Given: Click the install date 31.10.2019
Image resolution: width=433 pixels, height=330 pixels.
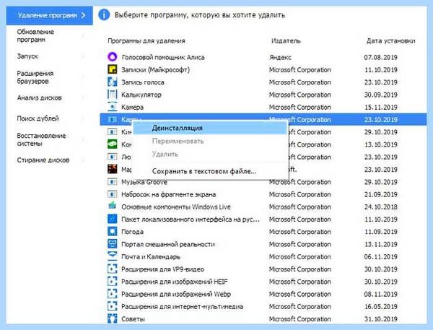Looking at the screenshot, I should [x=380, y=319].
